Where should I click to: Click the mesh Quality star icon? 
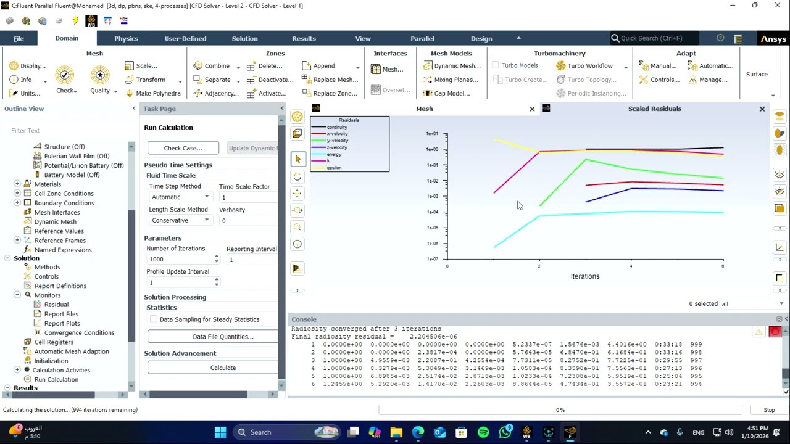(99, 75)
